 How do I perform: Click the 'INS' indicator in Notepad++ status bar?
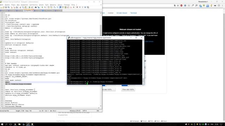click(98, 111)
